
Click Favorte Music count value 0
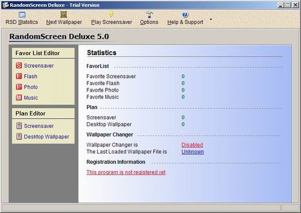tap(183, 97)
